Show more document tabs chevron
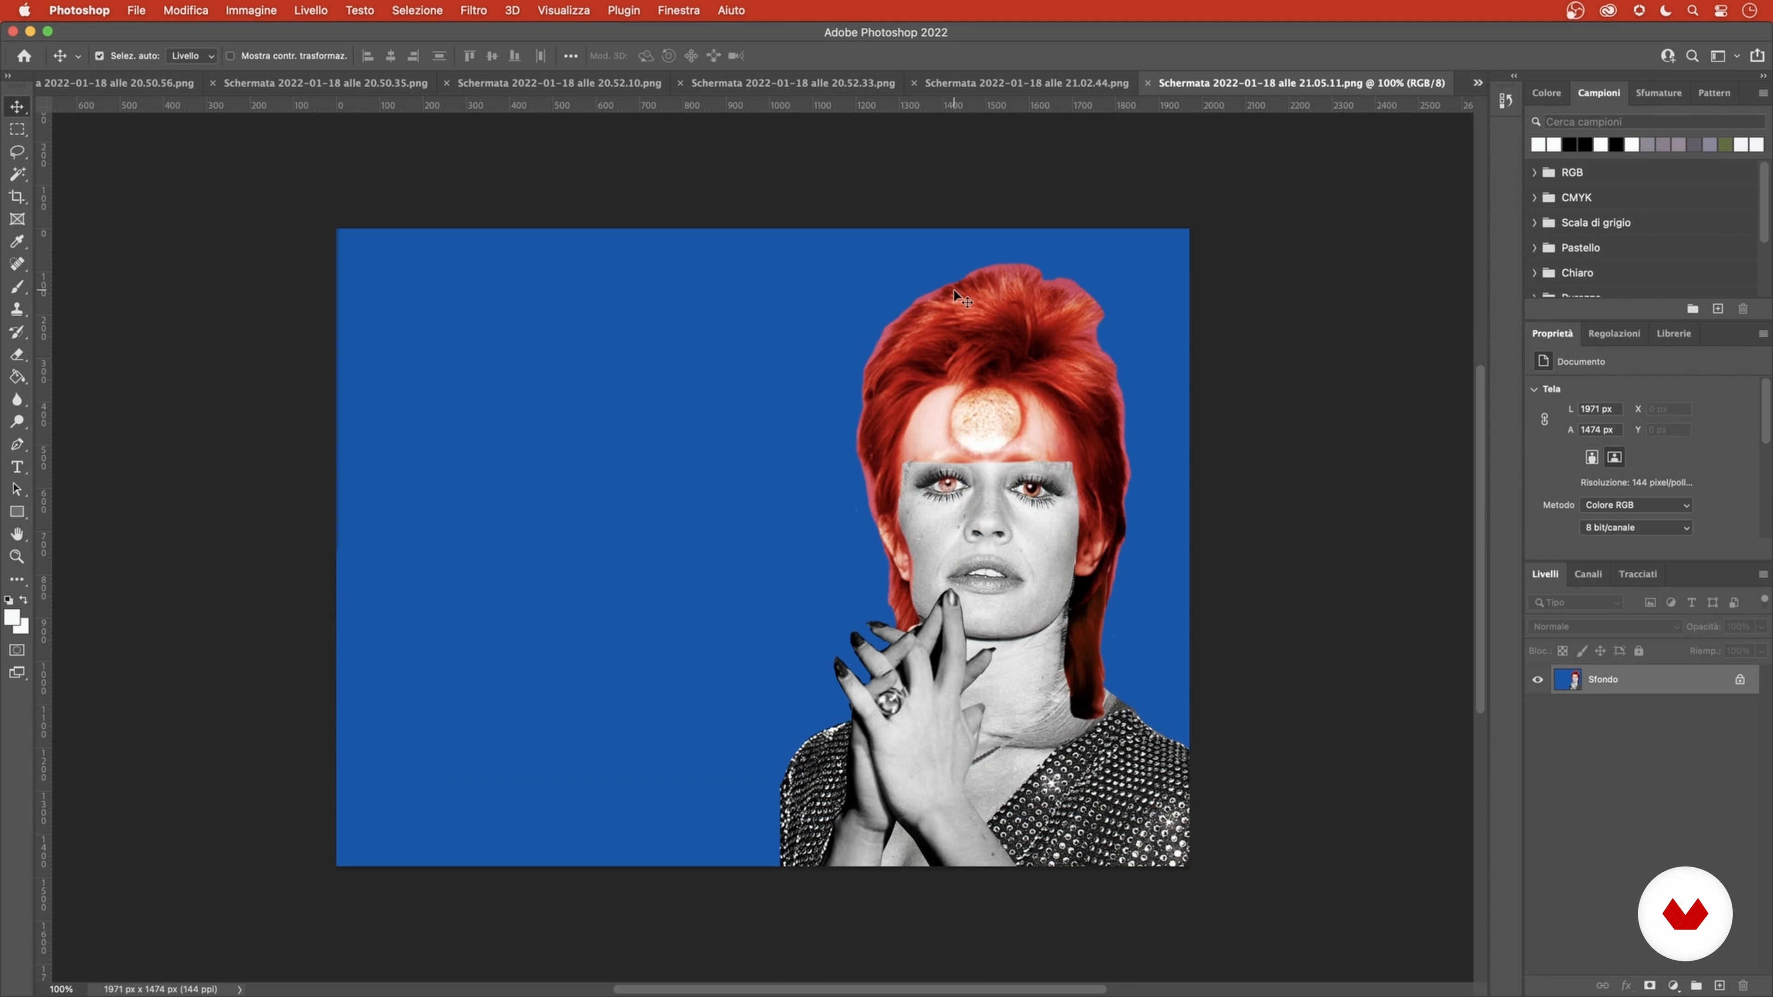1773x997 pixels. click(x=1477, y=83)
